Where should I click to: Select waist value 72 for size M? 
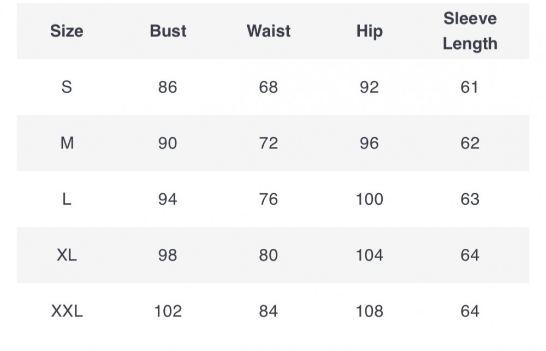pos(269,143)
